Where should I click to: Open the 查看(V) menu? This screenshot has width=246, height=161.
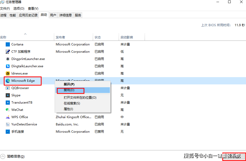[x=33, y=9]
